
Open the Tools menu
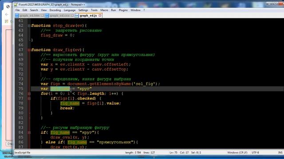click(94, 10)
